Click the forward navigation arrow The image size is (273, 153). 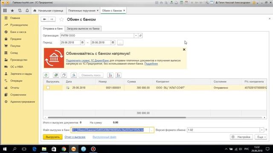[52, 19]
